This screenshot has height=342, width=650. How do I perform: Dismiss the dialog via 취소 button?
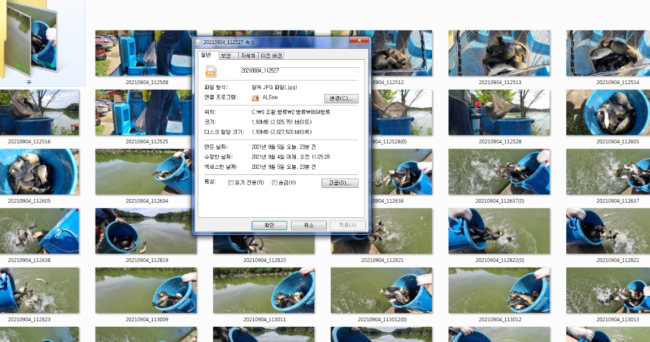tap(308, 225)
